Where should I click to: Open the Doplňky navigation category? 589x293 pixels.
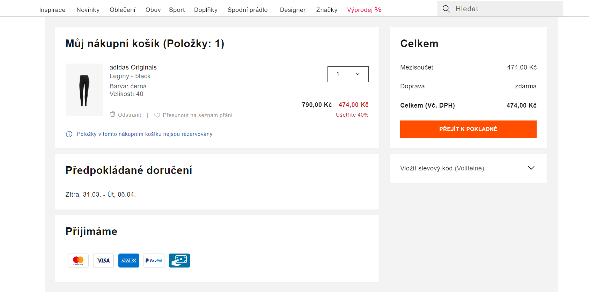click(206, 10)
